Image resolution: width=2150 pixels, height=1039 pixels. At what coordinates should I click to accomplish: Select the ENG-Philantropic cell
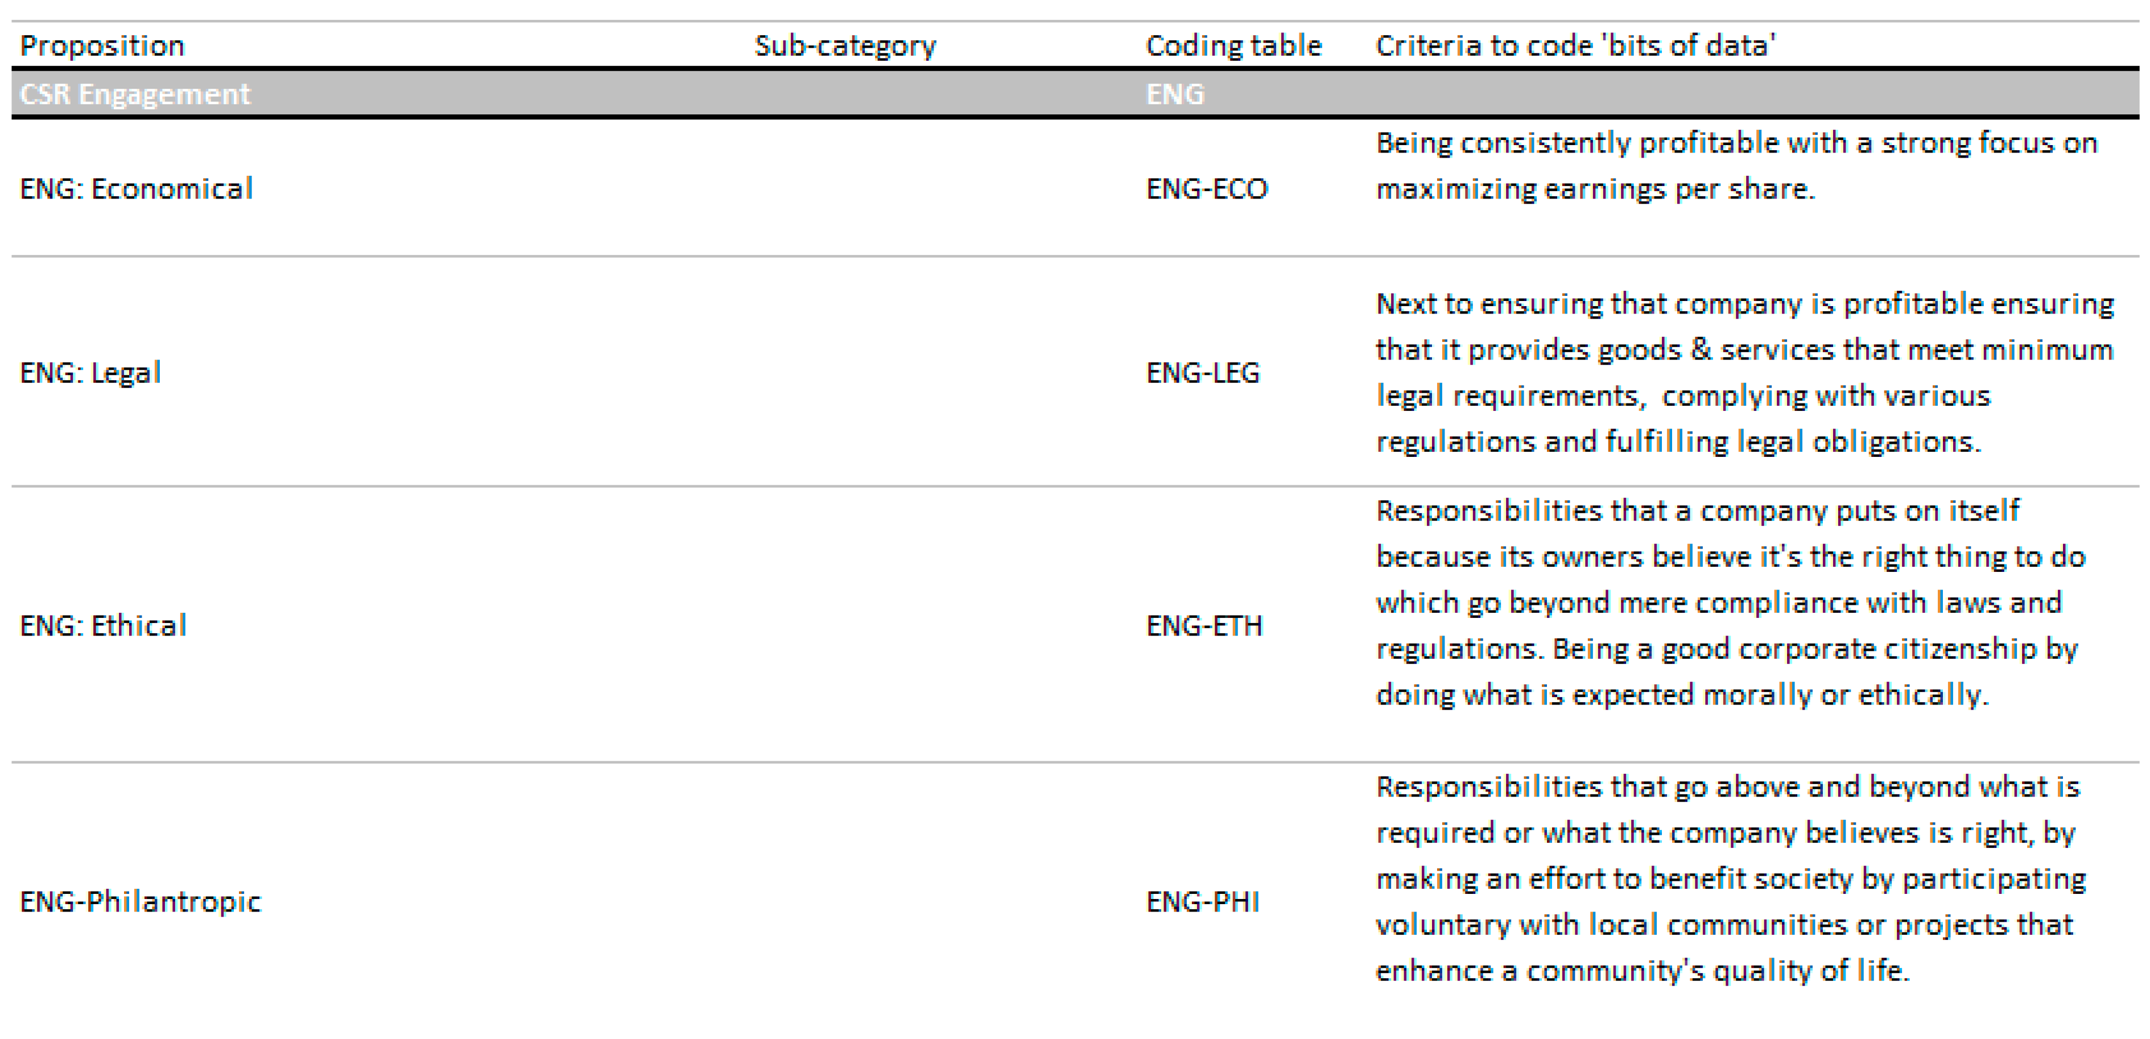[x=140, y=901]
